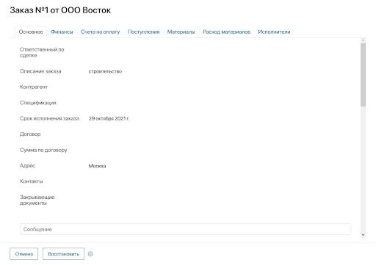This screenshot has width=376, height=265.
Task: Open the Счета на оплату tab
Action: pyautogui.click(x=100, y=32)
